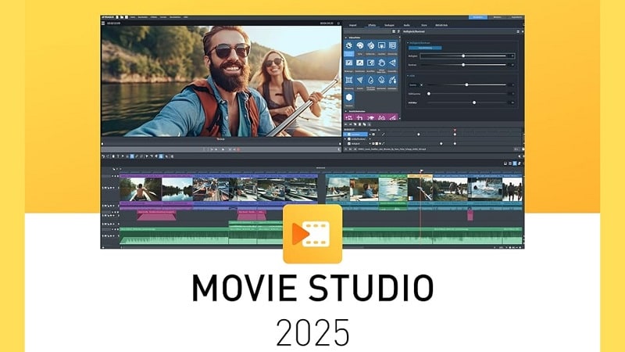625x352 pixels.
Task: Click the fullscreen icon at preview's top right
Action: (x=338, y=23)
